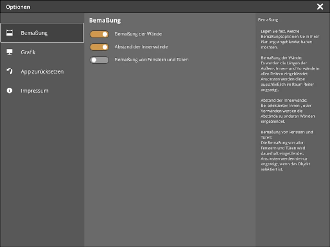
Task: Show the Impressum text entry
Action: 35,91
